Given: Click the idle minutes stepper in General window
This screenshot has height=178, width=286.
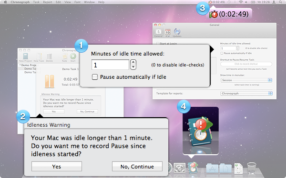Looking at the screenshot, I should coord(238,48).
